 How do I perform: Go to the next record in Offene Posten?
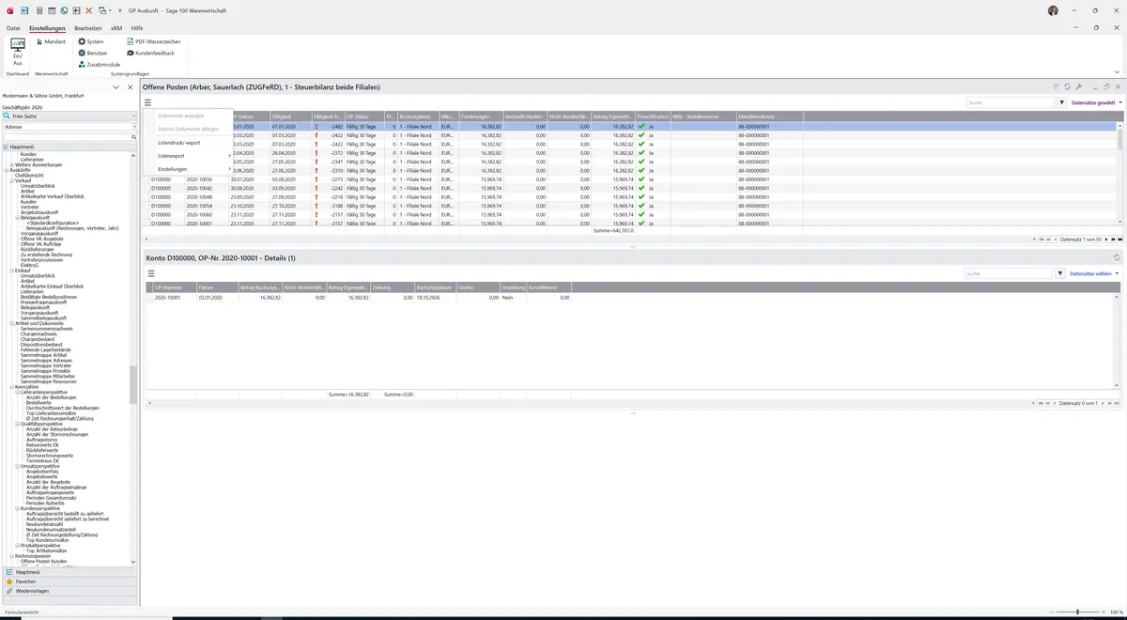[x=1105, y=240]
